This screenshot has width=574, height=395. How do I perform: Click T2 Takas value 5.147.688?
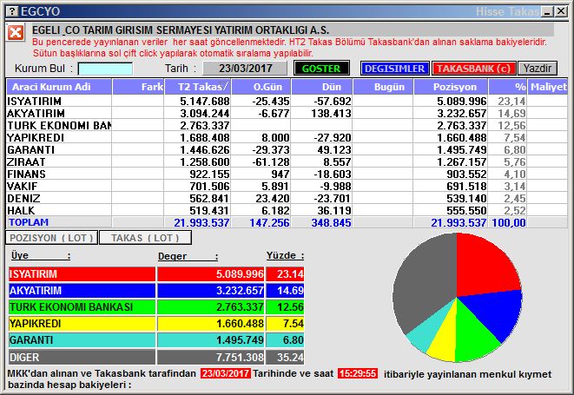pyautogui.click(x=205, y=101)
